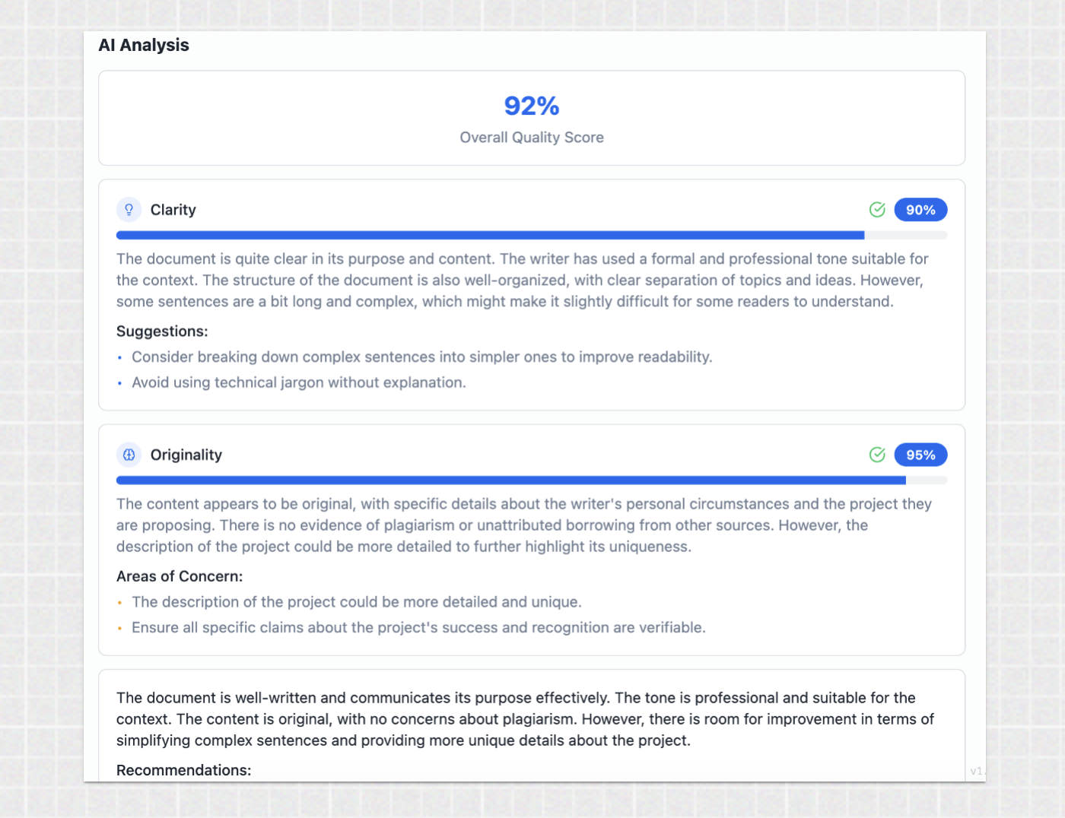Click the 95% Originality score badge
The image size is (1065, 818).
[920, 455]
